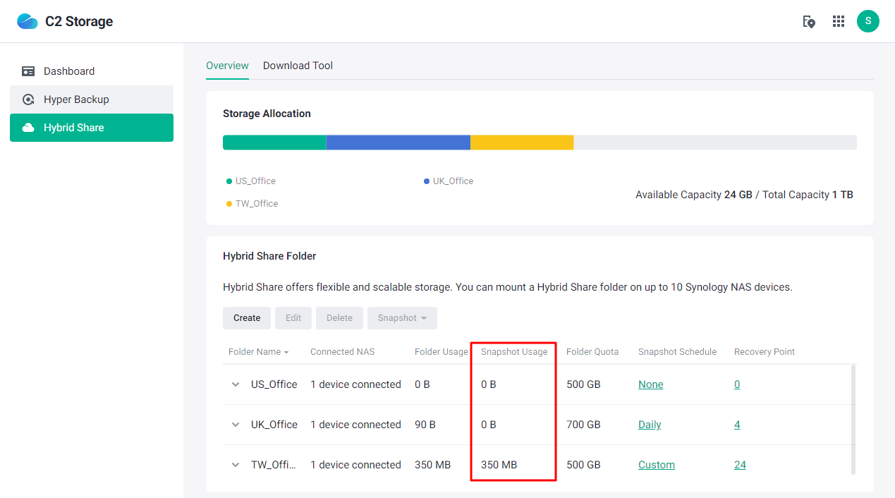This screenshot has width=895, height=498.
Task: Select the Hybrid Share cloud icon
Action: pyautogui.click(x=28, y=128)
